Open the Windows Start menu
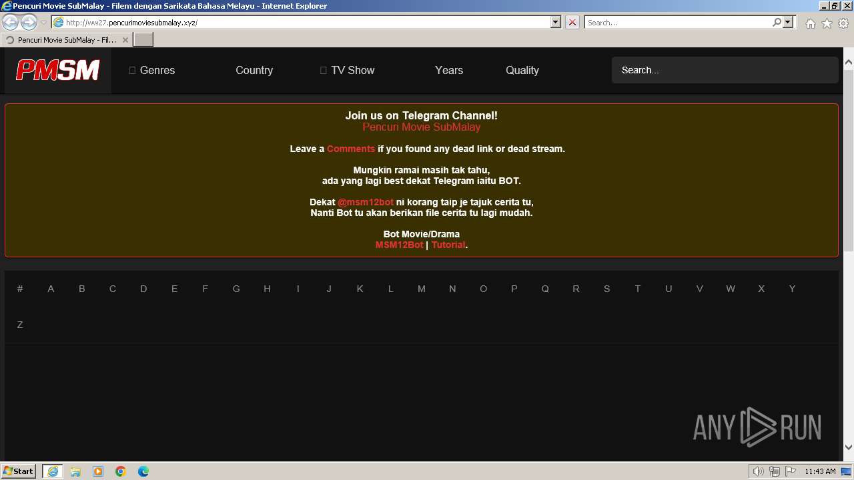Screen dimensions: 854x480 coord(19,471)
